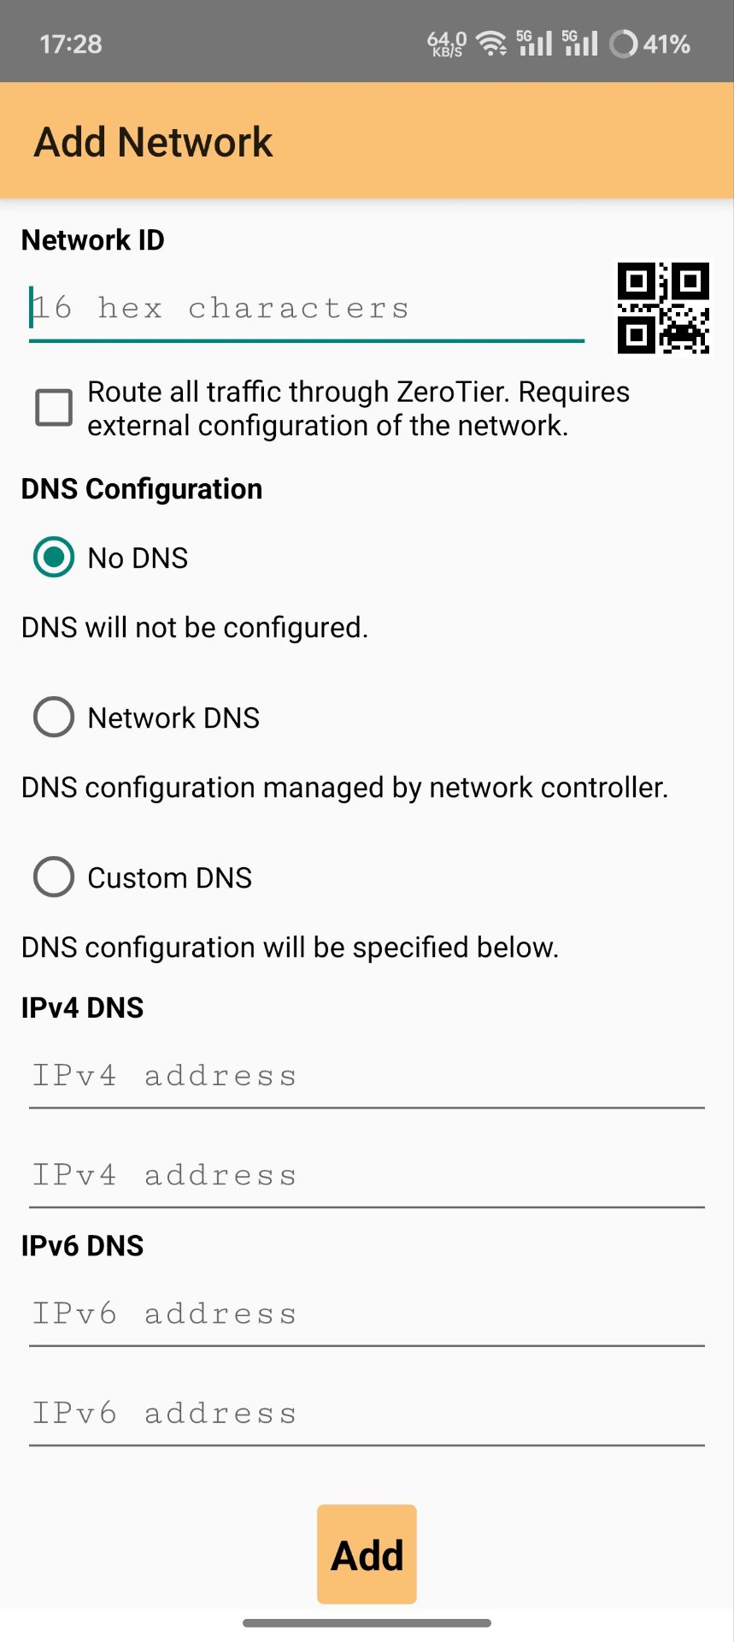Choose the Network DNS option
The height and width of the screenshot is (1642, 734).
pos(54,718)
